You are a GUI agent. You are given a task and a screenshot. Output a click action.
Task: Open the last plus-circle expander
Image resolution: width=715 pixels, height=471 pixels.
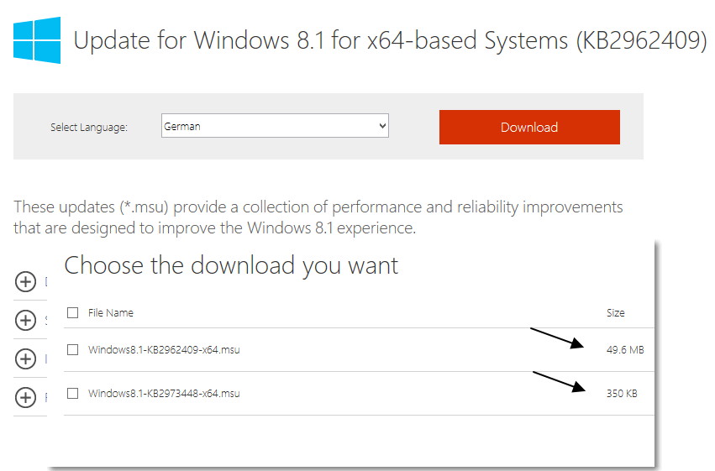coord(26,397)
